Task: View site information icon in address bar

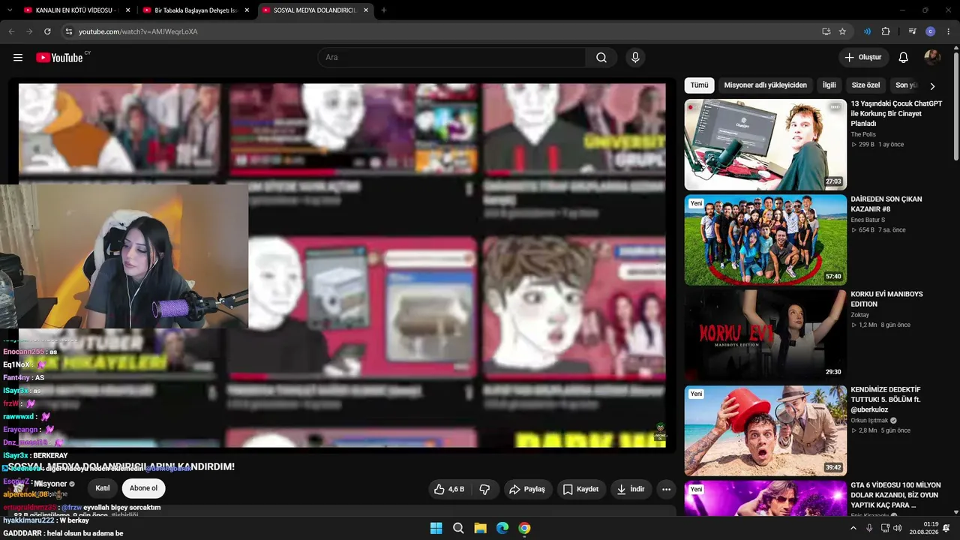Action: click(x=68, y=31)
